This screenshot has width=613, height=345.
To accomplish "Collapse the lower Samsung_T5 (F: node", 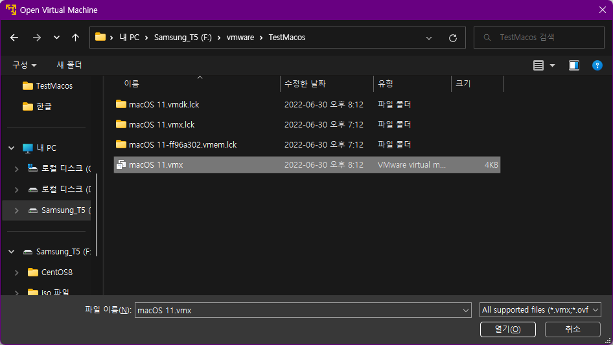I will [11, 252].
